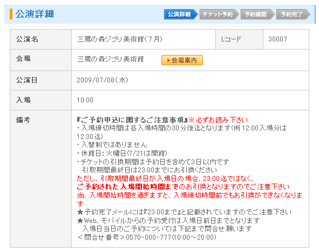Click the 備考 row label
The width and height of the screenshot is (319, 252).
[23, 120]
